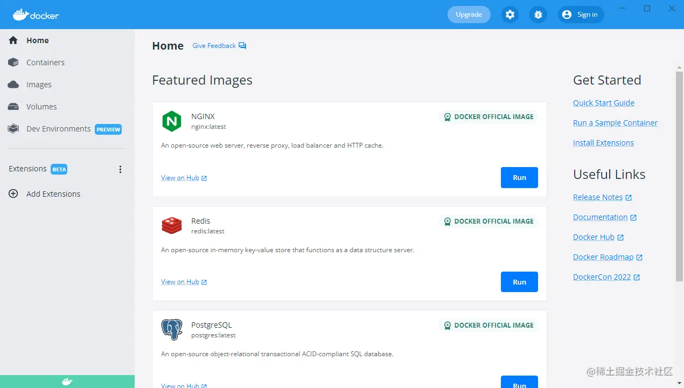Go to Containers in sidebar
Image resolution: width=684 pixels, height=388 pixels.
pyautogui.click(x=67, y=63)
